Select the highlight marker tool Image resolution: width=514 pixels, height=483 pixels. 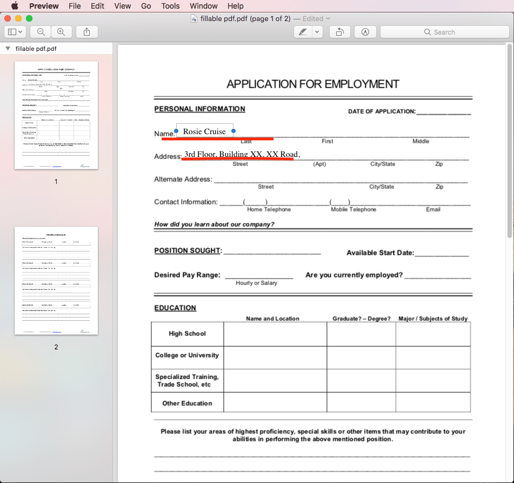pos(303,31)
